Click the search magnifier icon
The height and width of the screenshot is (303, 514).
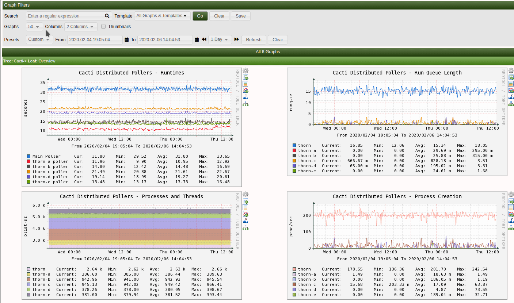107,16
